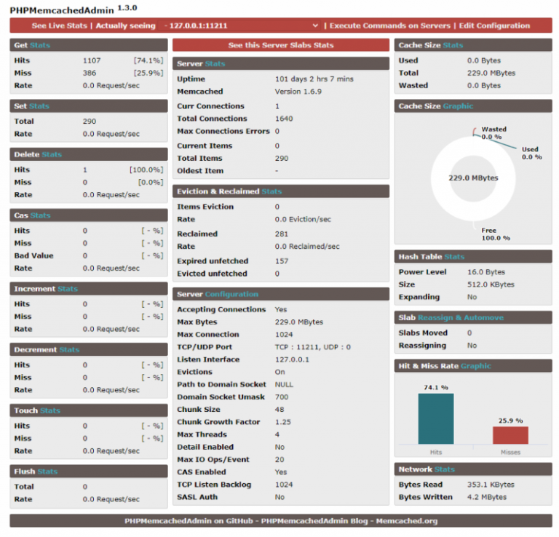Click the TCP Listen Backlog label
This screenshot has width=559, height=537.
coord(214,485)
